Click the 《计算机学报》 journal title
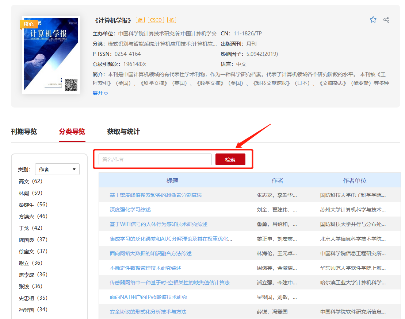This screenshot has height=319, width=405. coord(112,20)
